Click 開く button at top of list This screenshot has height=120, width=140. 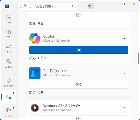[79, 15]
